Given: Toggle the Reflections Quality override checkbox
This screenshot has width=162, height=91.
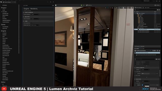Looking at the screenshot, I should tap(136, 85).
